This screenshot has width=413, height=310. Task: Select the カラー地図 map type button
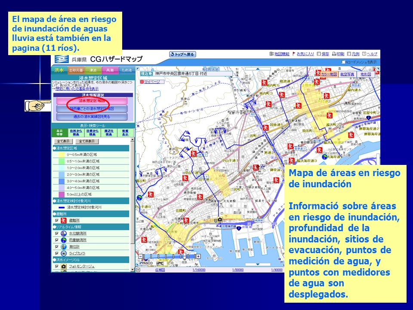tap(329, 74)
